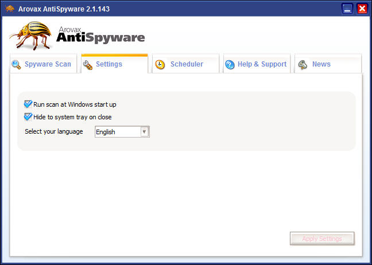Open the Spyware Scan tab
Screen dimensions: 372x265
(44, 64)
